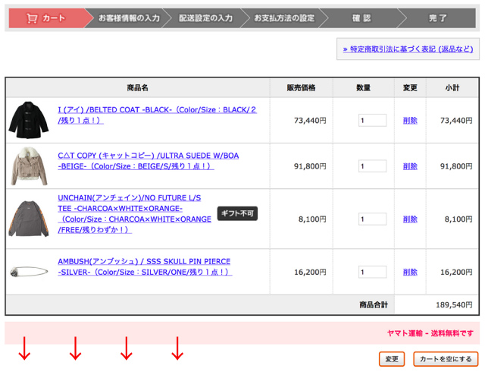
Task: Click the 73,440円 price in 販売価格 column
Action: [x=310, y=120]
